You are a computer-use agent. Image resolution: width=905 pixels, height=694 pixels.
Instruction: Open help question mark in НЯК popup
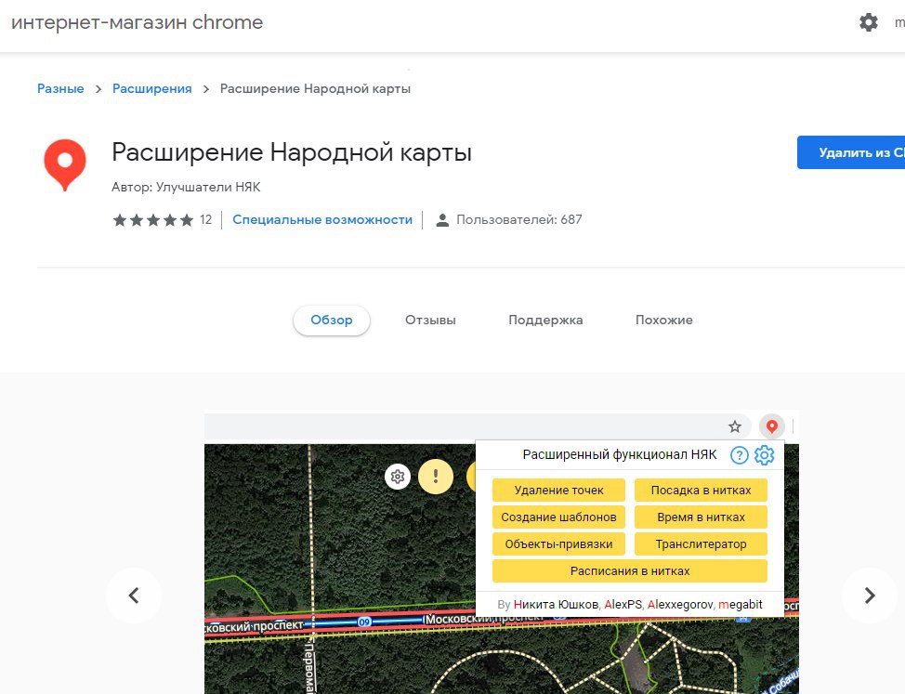coord(740,455)
